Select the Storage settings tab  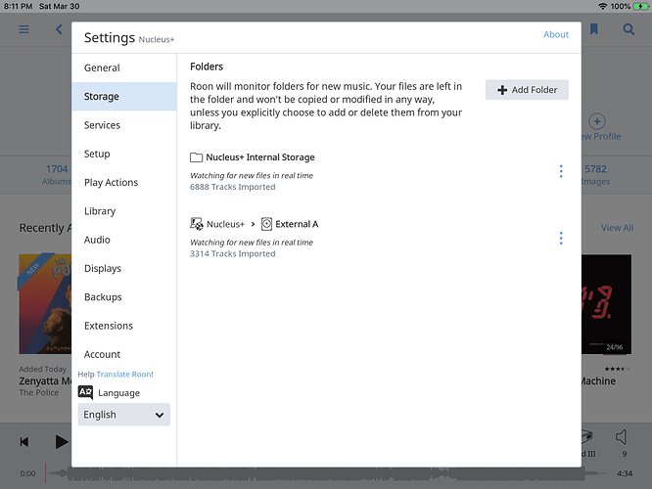point(124,97)
